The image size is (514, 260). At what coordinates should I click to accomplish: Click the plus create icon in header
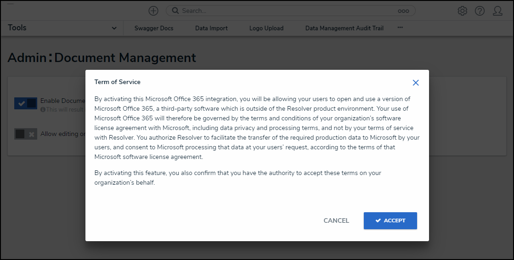[x=153, y=11]
